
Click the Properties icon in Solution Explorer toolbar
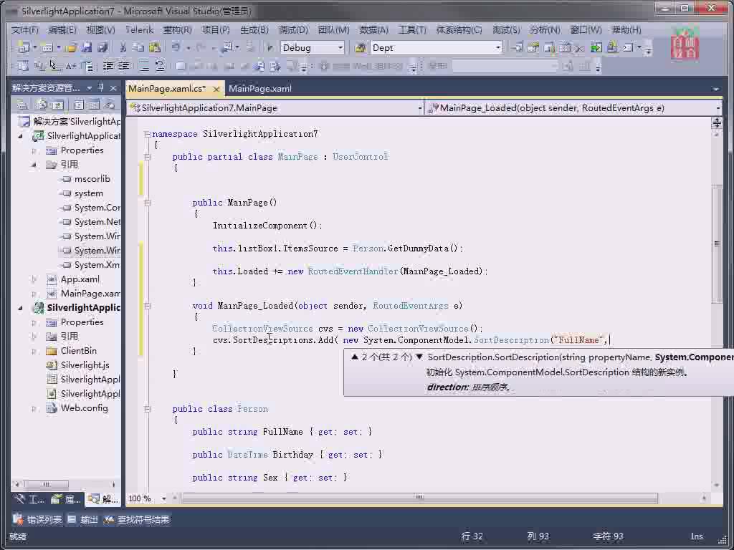click(22, 105)
